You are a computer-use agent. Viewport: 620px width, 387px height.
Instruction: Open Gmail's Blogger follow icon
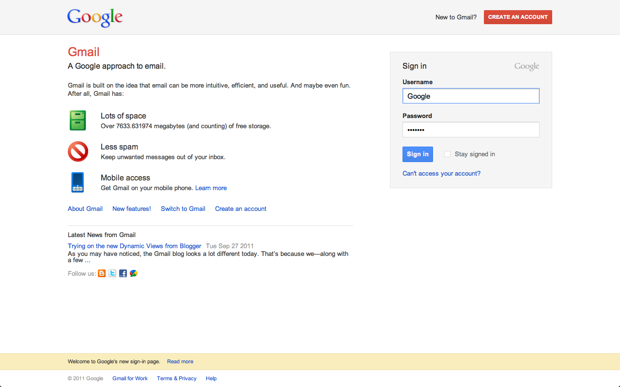point(102,273)
